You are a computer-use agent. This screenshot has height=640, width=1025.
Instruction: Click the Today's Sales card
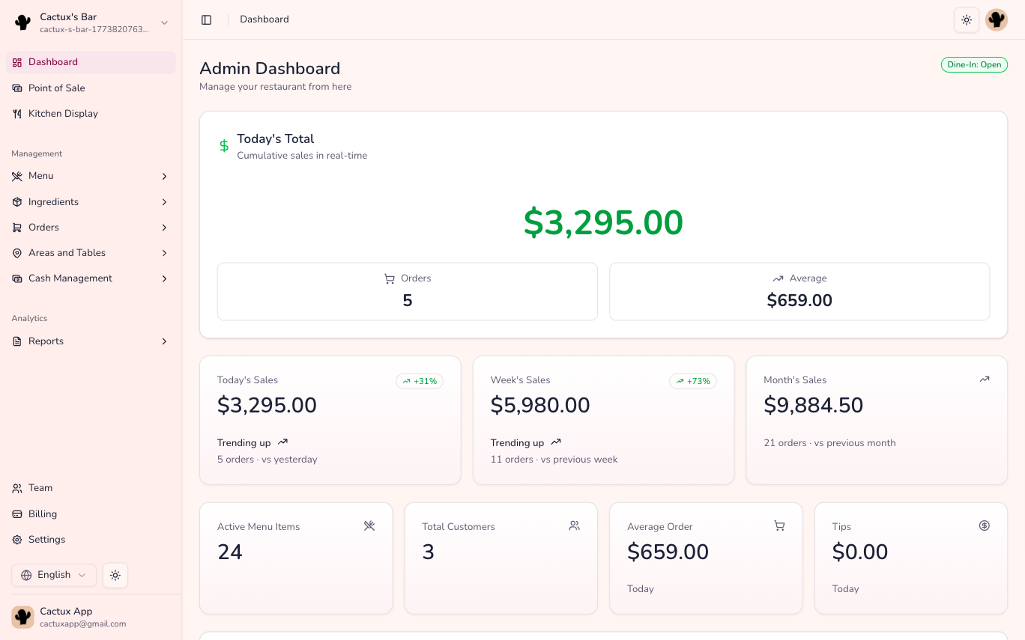click(x=330, y=421)
